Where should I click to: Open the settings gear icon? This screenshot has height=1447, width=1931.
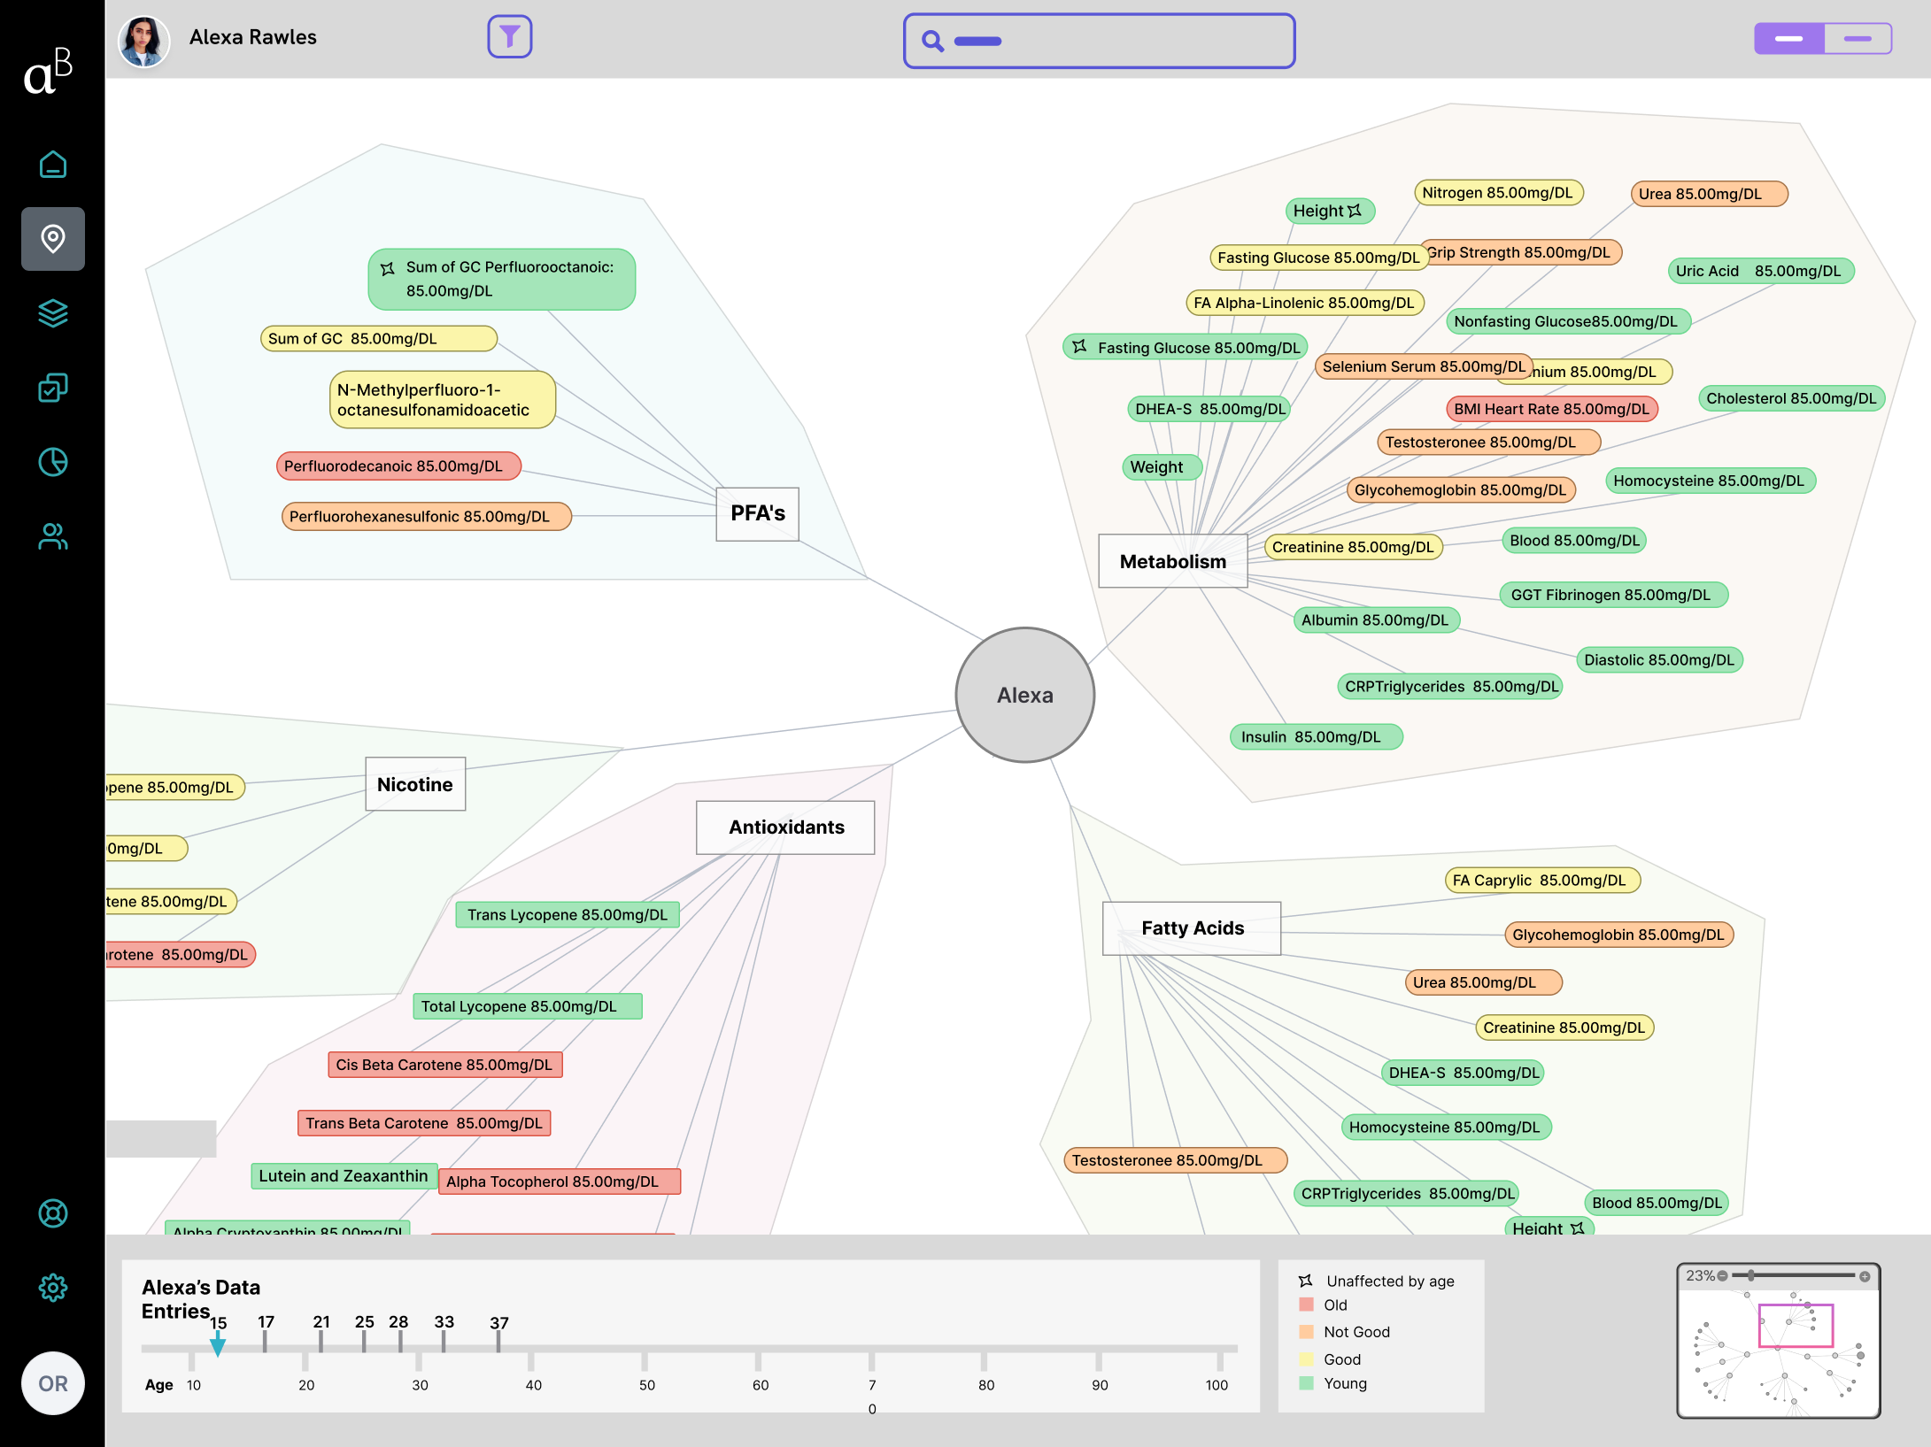tap(53, 1288)
